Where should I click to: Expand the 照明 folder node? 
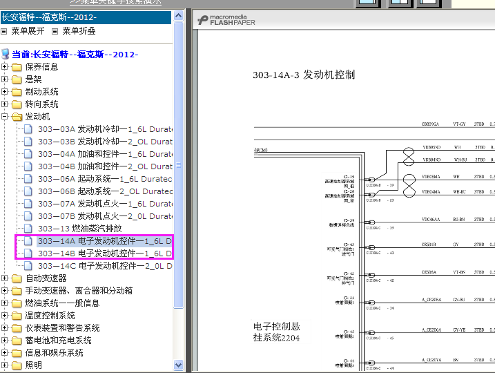[4, 365]
